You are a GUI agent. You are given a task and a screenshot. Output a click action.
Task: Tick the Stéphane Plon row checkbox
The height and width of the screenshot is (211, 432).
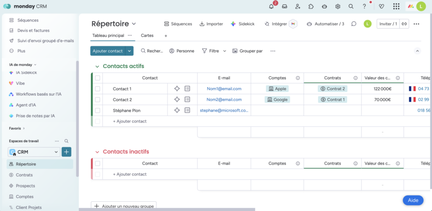coord(97,111)
